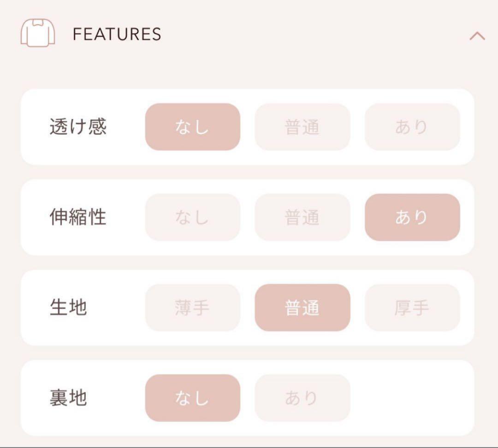
Task: Select 普通 for 透け感
Action: pyautogui.click(x=302, y=127)
